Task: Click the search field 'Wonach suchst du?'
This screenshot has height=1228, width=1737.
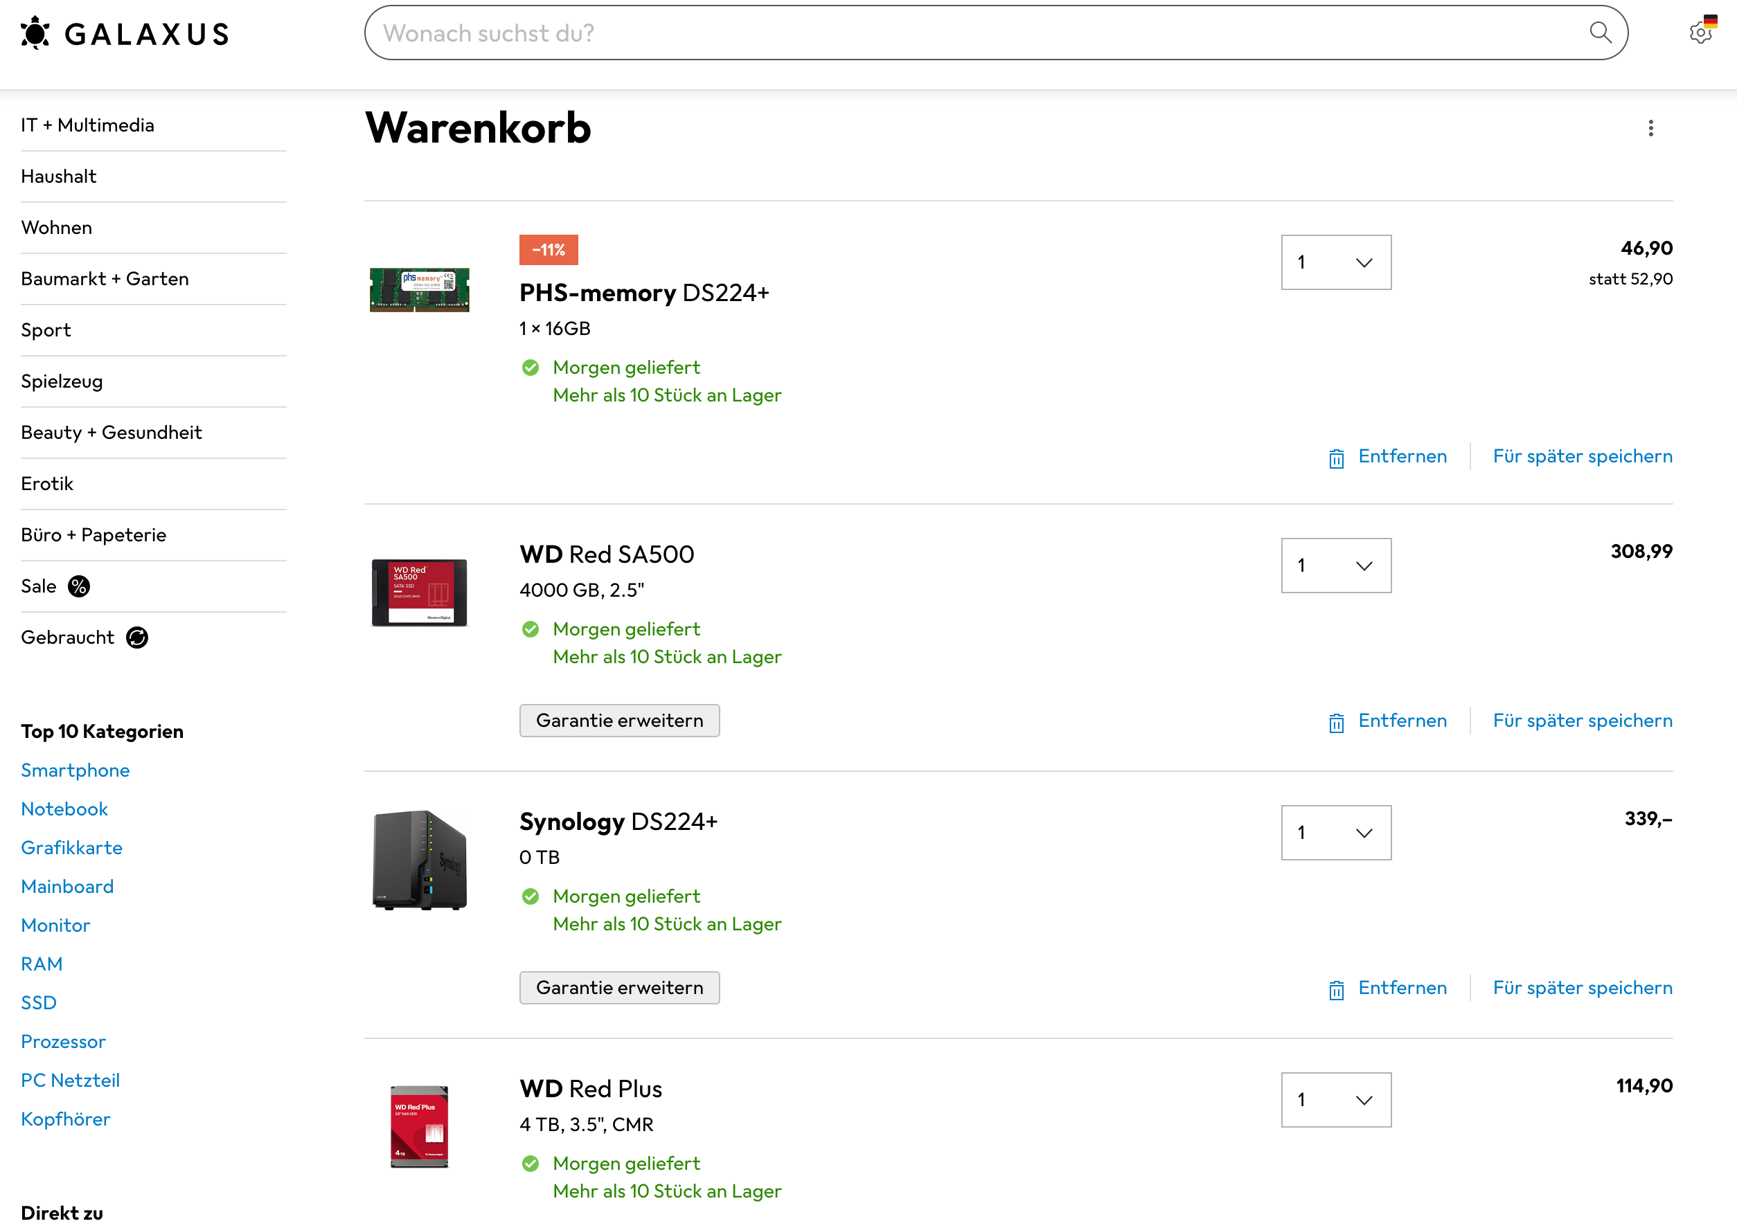Action: (x=976, y=33)
